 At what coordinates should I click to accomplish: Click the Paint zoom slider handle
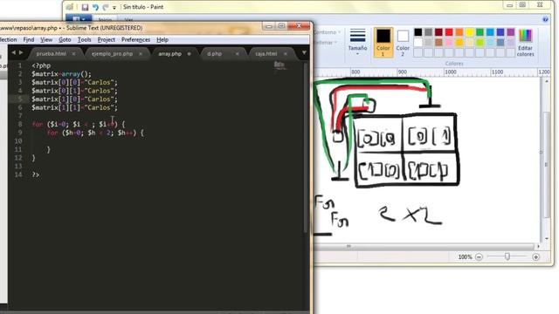[x=507, y=256]
